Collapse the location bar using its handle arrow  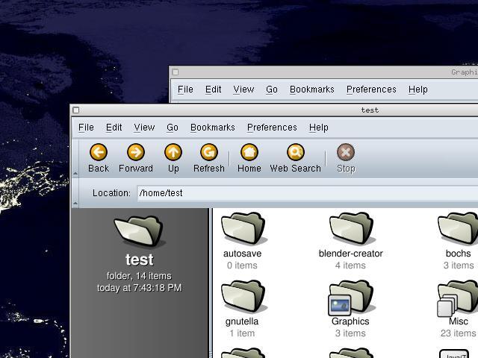click(75, 203)
